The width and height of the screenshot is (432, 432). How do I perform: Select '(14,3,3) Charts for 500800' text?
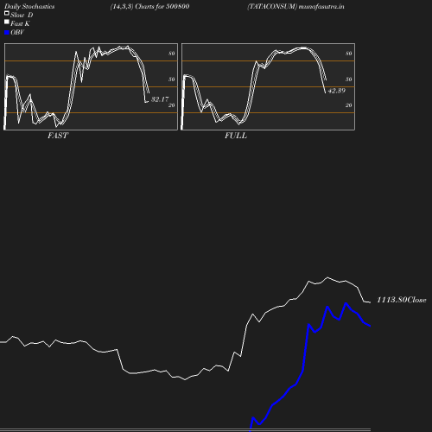tap(149, 7)
